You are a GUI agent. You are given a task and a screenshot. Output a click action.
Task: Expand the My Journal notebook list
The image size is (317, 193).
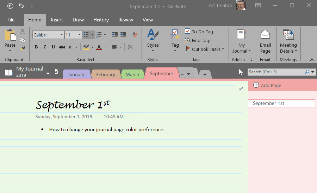[48, 74]
